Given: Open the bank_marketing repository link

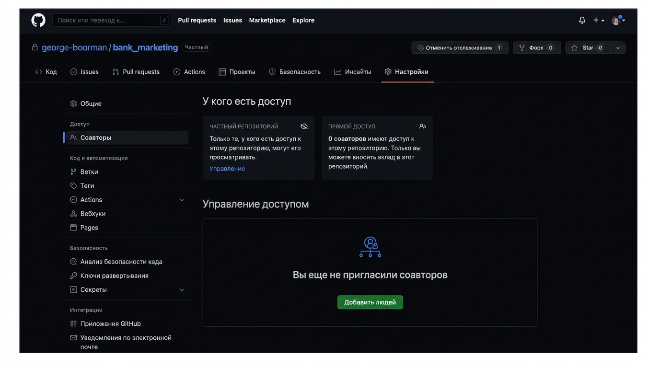Looking at the screenshot, I should pyautogui.click(x=145, y=47).
